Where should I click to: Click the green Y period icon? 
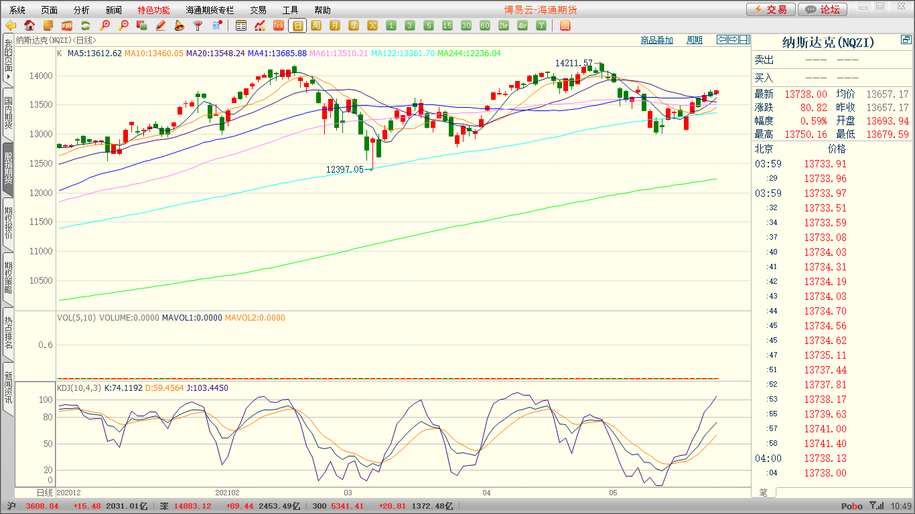click(x=541, y=25)
